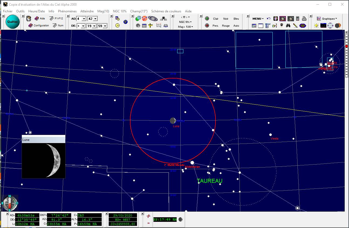Expand the AD hours dropdown
349x228 pixels.
pos(84,19)
